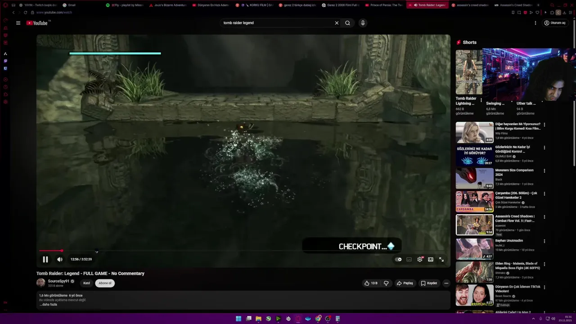Open Bayhan Unutmadım video title

[509, 241]
